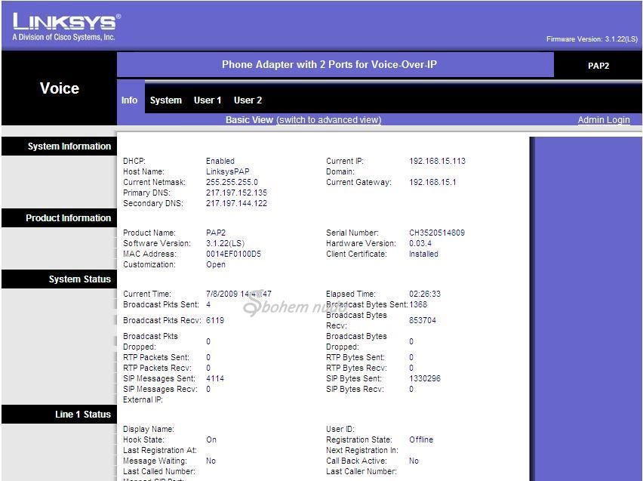Click the Firmware Version text at top right

591,39
